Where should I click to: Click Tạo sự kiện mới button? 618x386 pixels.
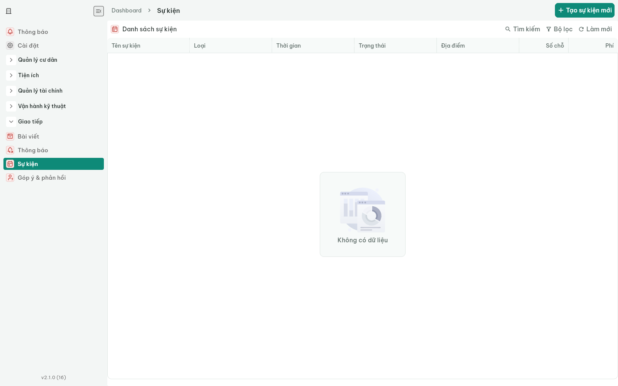585,10
